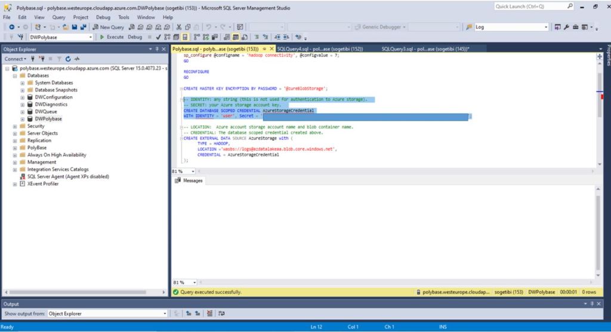Image resolution: width=611 pixels, height=332 pixels.
Task: Expand the Security folder node
Action: click(15, 126)
